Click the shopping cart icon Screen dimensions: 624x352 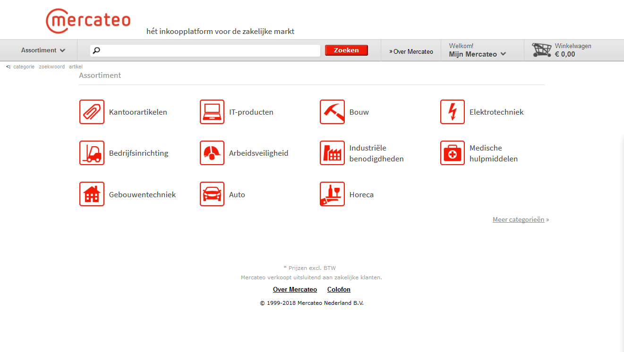pyautogui.click(x=542, y=50)
